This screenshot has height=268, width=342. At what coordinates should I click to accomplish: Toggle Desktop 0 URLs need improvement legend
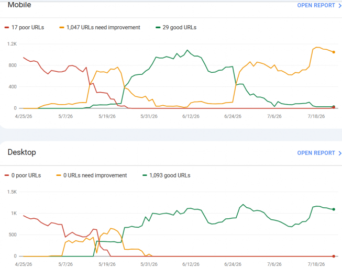92,175
